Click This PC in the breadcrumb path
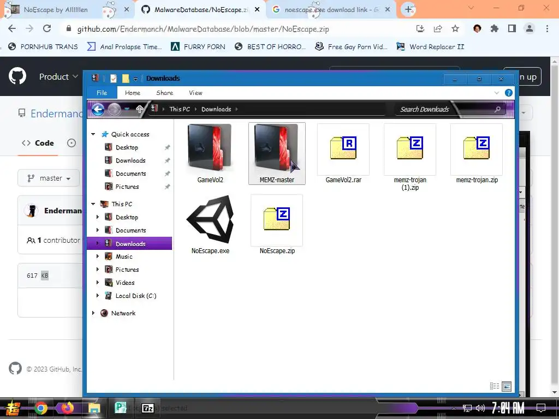 click(180, 109)
